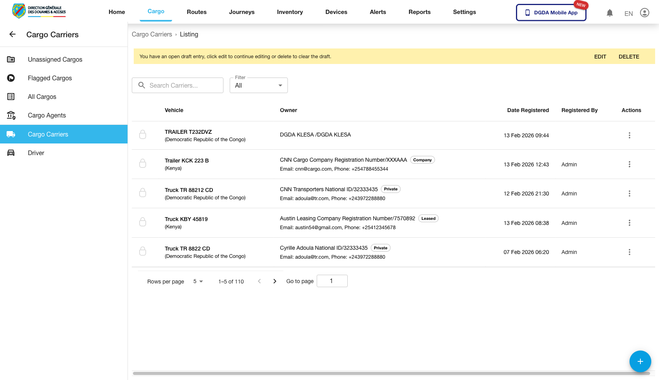Toggle lock icon for Truck TR 88212 CD
The width and height of the screenshot is (659, 380).
point(143,193)
